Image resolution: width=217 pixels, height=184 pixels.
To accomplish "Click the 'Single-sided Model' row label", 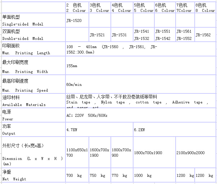I will pyautogui.click(x=23, y=24).
